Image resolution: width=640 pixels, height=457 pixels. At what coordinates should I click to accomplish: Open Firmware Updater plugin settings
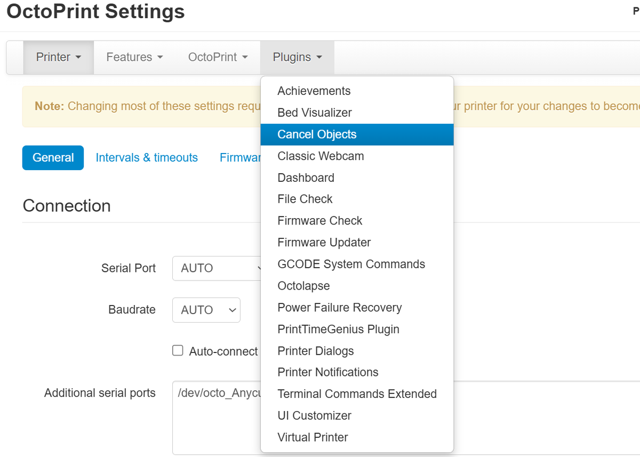click(357, 243)
